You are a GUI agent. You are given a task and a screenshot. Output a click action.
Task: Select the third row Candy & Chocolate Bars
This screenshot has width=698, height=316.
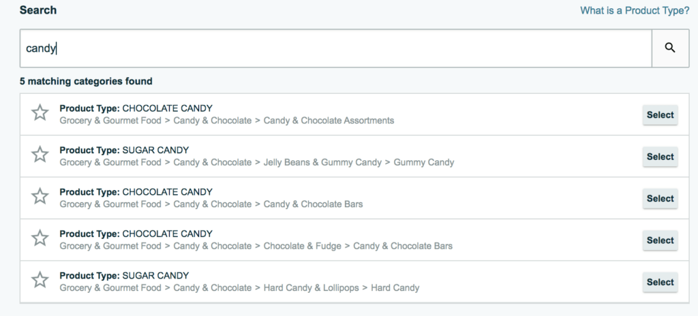pos(660,198)
